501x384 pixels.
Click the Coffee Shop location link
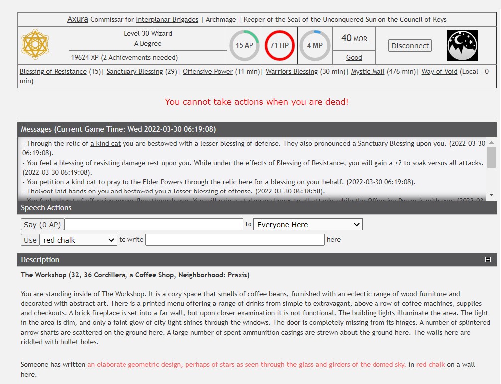tap(155, 275)
